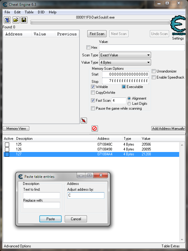Click Cancel in Paste dialog
The image size is (188, 251).
(x=76, y=219)
